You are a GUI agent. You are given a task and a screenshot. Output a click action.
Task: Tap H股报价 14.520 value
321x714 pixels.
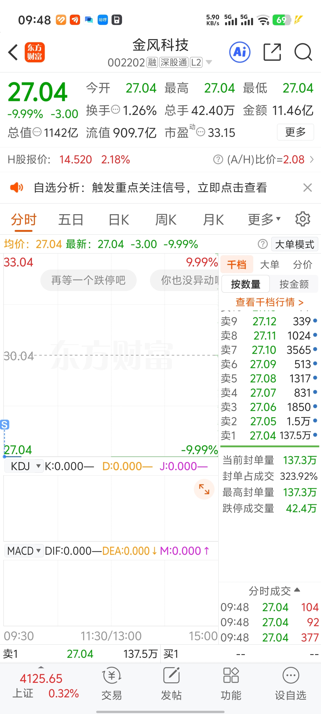click(75, 160)
